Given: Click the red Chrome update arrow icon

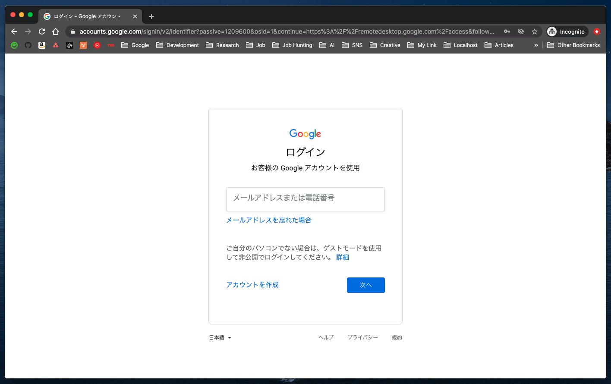Looking at the screenshot, I should point(597,31).
